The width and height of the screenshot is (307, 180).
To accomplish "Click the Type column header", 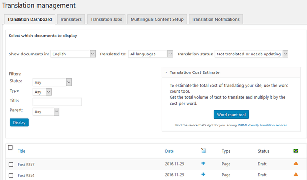I will pyautogui.click(x=226, y=151).
